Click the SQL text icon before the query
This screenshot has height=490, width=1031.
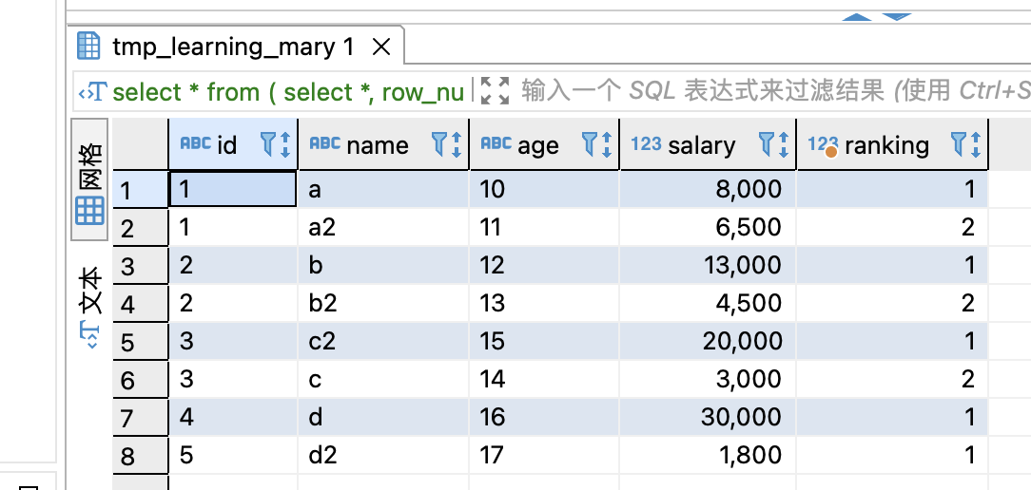[x=92, y=92]
